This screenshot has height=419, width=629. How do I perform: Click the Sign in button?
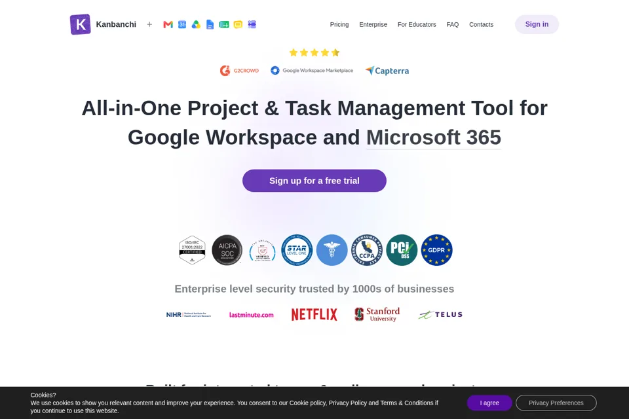click(x=537, y=24)
